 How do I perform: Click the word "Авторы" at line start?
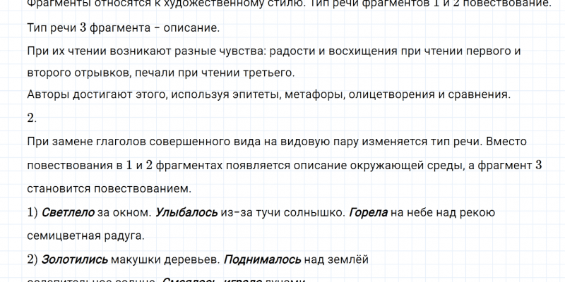click(45, 94)
